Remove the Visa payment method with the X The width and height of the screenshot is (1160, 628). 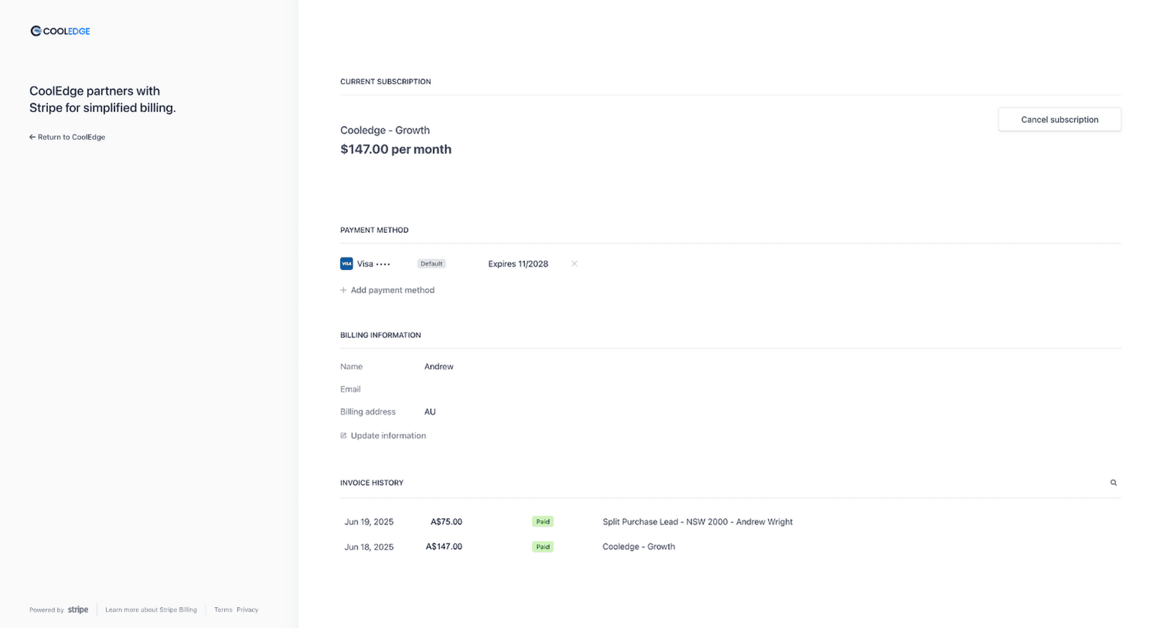pyautogui.click(x=575, y=264)
